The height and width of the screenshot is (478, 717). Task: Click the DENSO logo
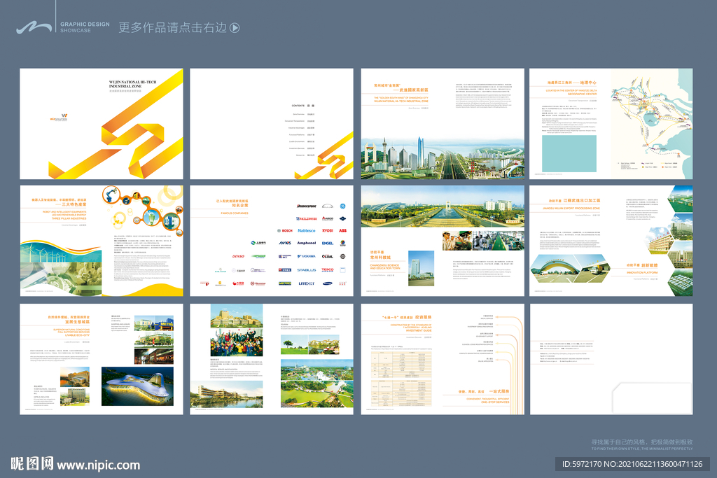(x=238, y=256)
